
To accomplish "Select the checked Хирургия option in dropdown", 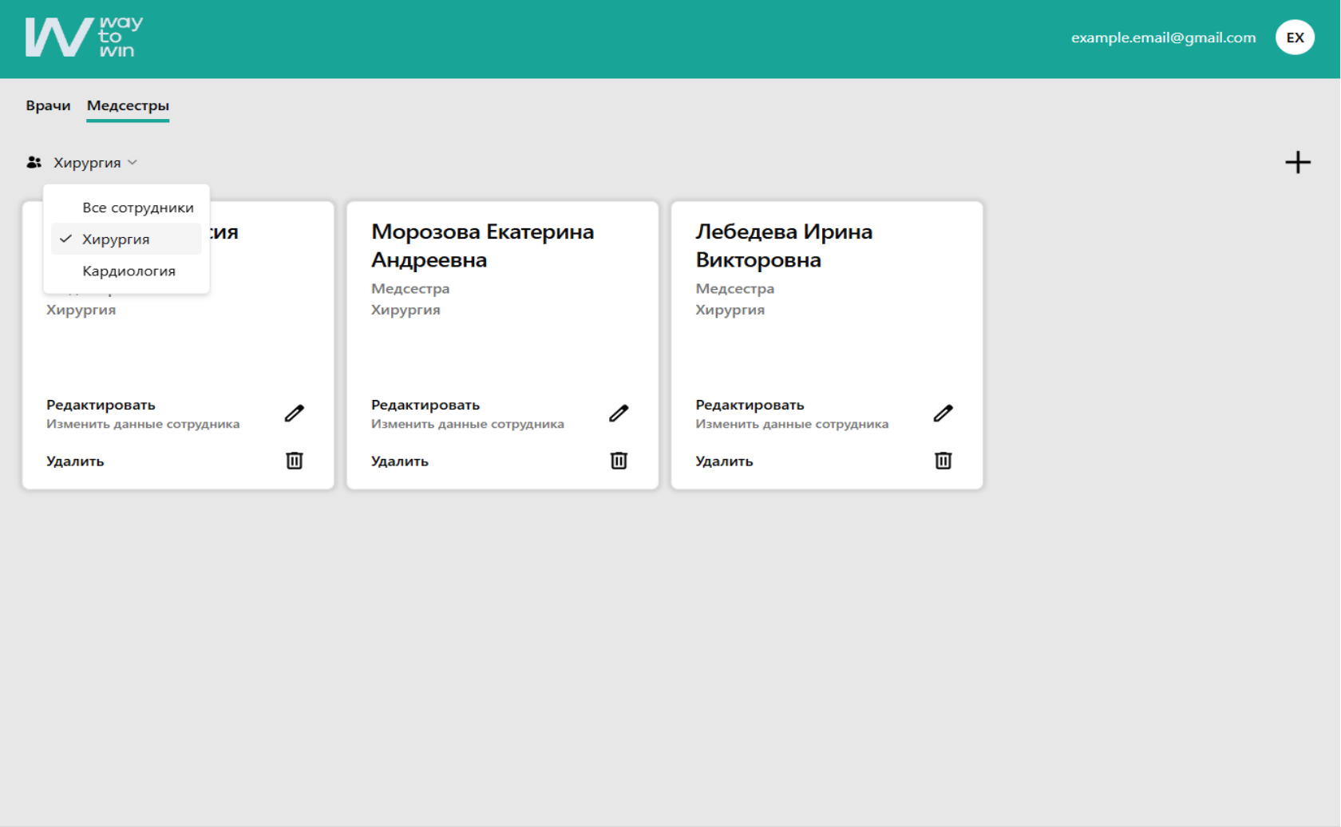I will click(116, 239).
